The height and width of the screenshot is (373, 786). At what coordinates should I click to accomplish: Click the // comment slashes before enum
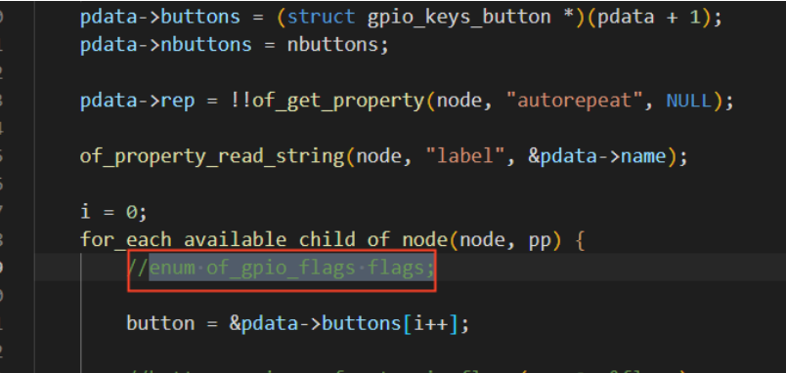click(x=138, y=268)
